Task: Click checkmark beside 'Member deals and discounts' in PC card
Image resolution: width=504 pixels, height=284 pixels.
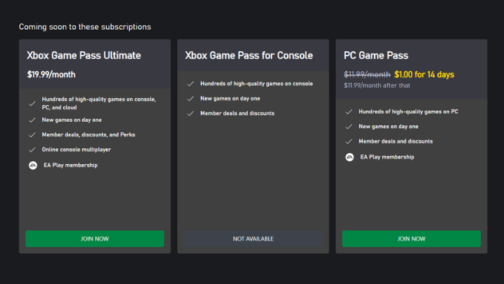Action: coord(349,141)
